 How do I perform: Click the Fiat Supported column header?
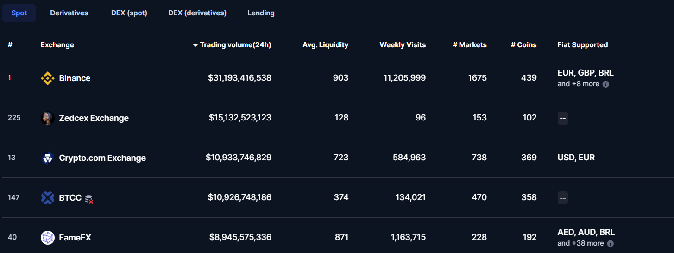click(x=582, y=45)
